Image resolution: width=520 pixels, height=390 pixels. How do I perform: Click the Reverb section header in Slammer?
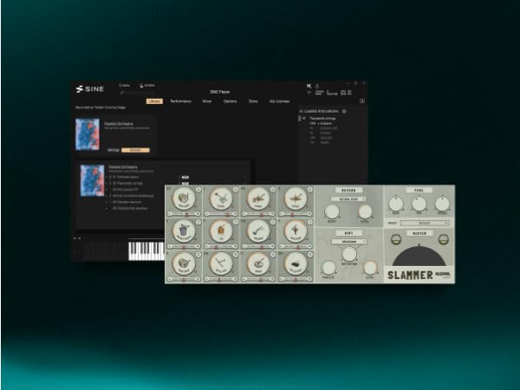tap(348, 191)
